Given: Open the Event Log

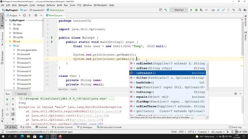Looking at the screenshot, I should pyautogui.click(x=235, y=127).
